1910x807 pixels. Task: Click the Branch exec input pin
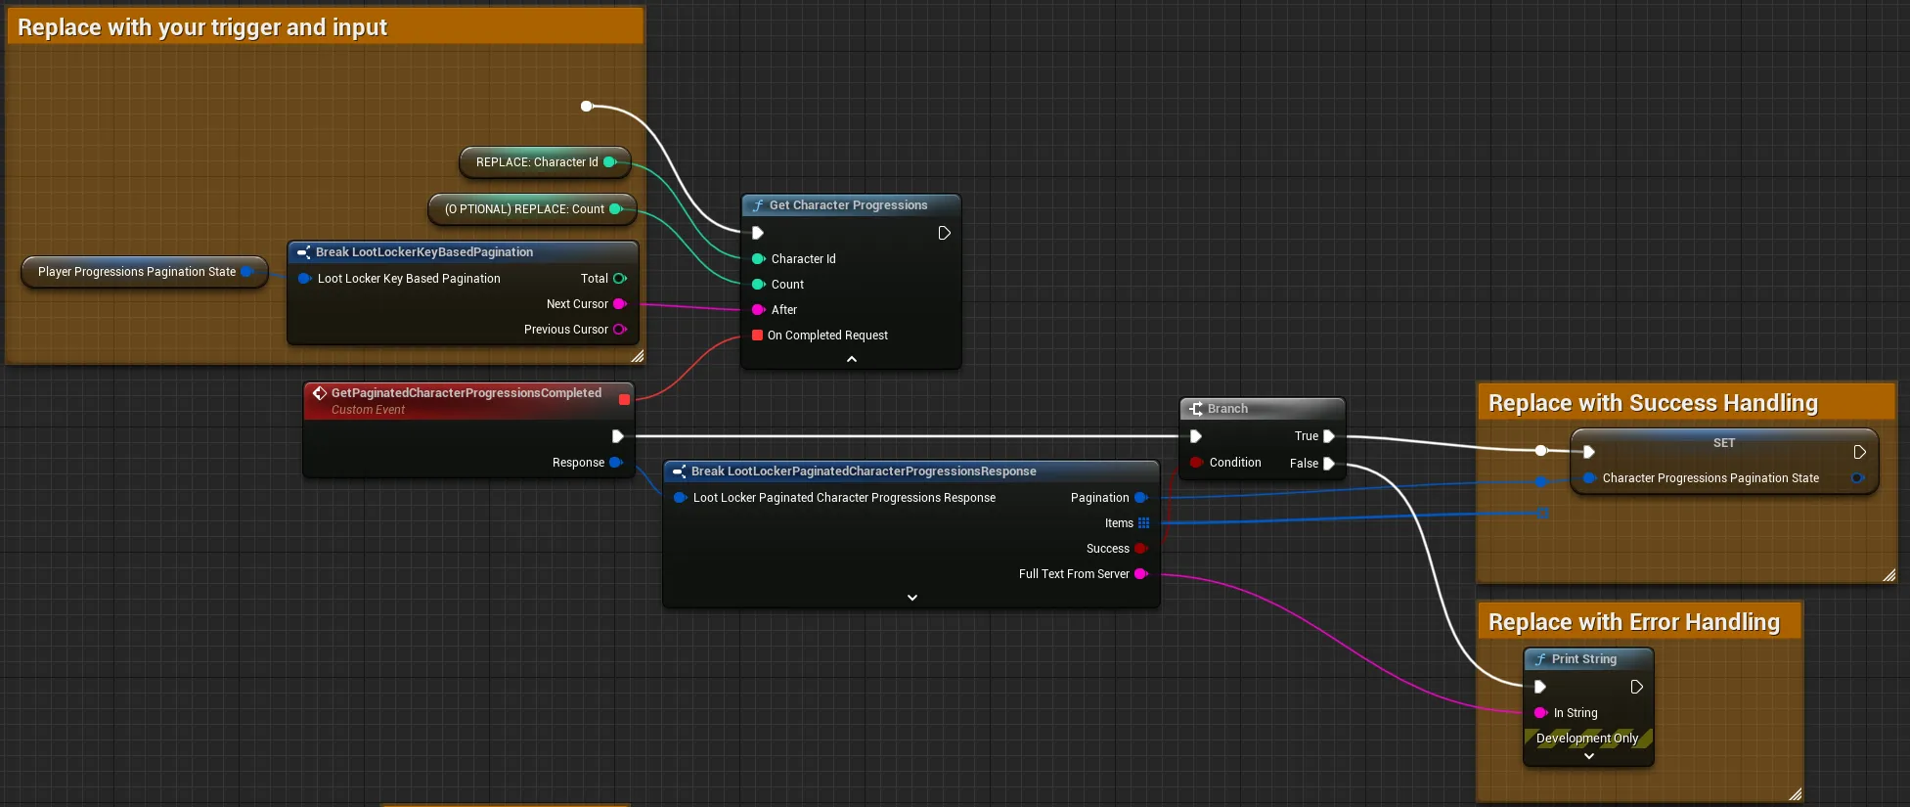click(1195, 436)
